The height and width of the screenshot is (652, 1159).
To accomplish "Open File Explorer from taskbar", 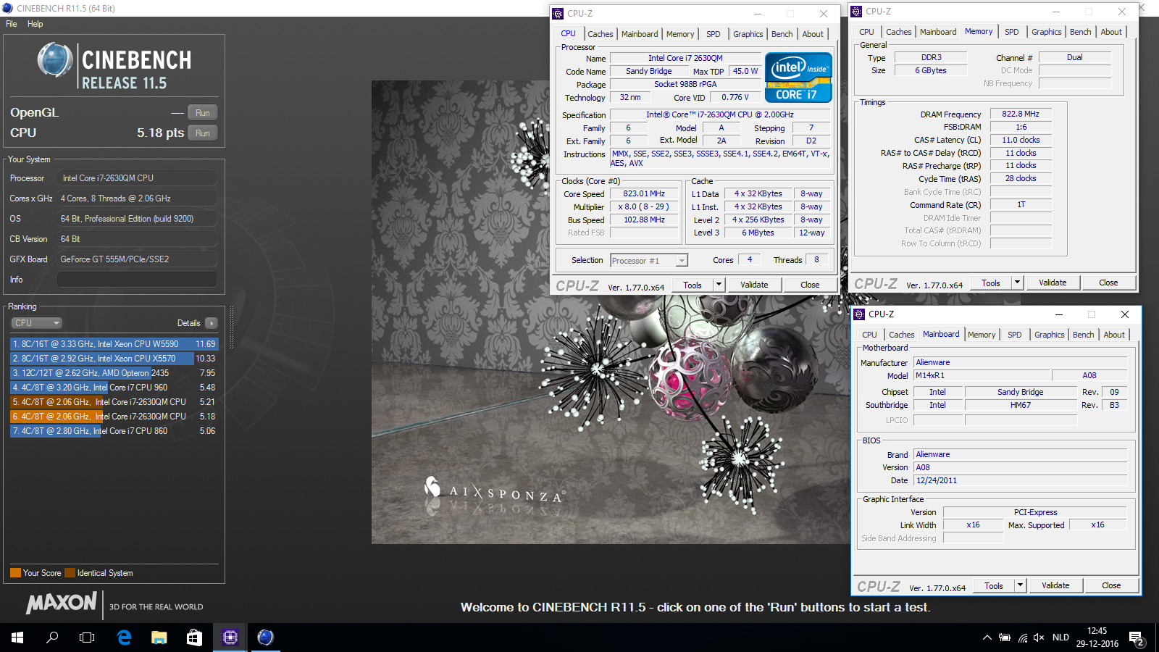I will [x=159, y=638].
